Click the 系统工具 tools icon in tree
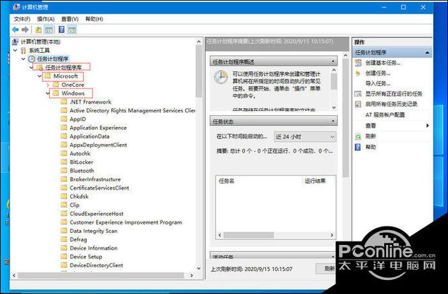448x294 pixels. [x=24, y=50]
